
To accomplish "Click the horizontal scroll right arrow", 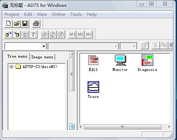I will coord(169,127).
